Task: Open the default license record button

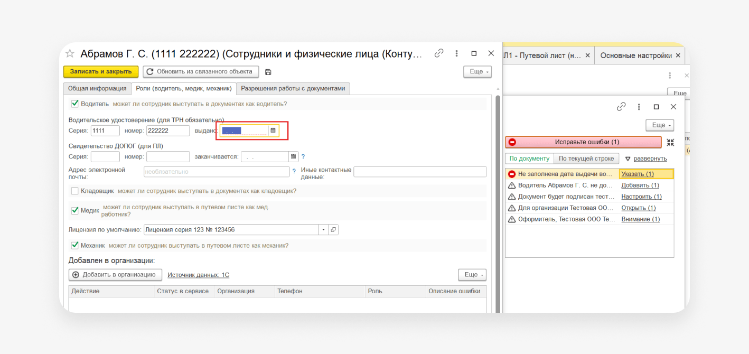Action: coord(333,230)
